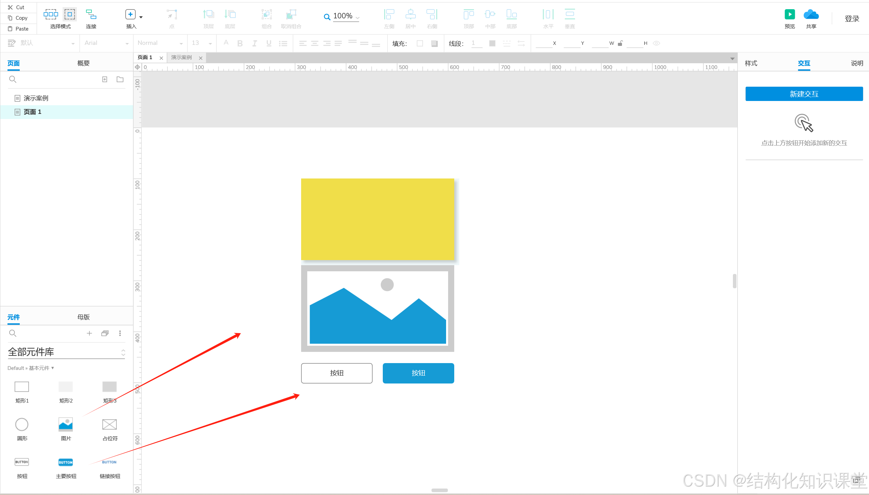Click the green 预览 preview button
Viewport: 869px width, 495px height.
point(790,15)
